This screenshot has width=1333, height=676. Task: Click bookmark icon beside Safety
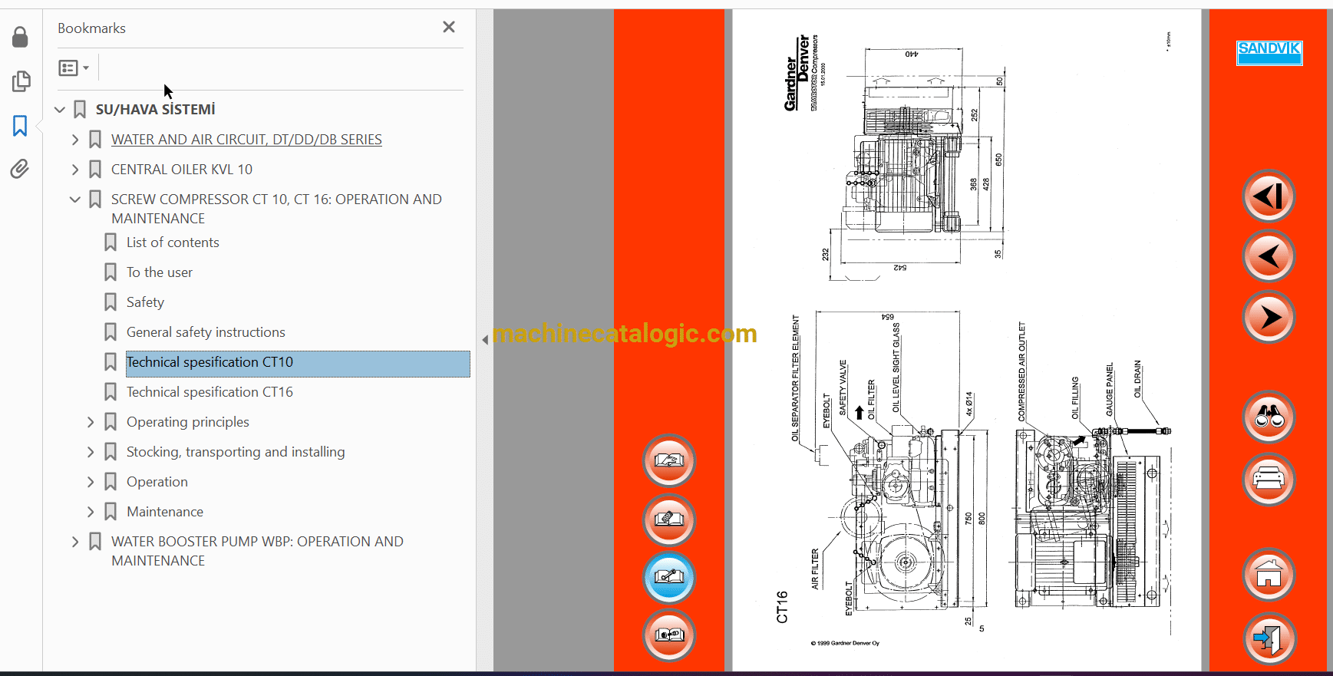coord(111,302)
